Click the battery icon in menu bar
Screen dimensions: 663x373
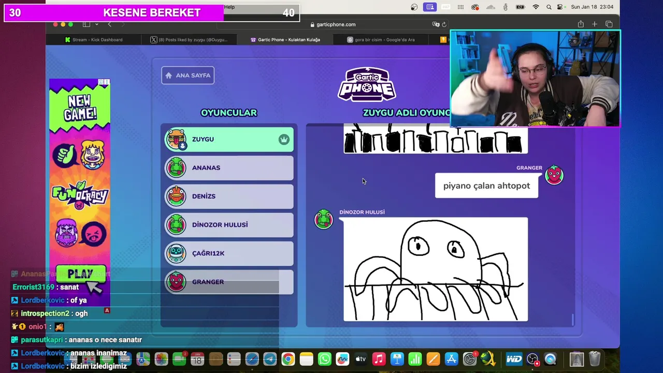click(x=521, y=7)
